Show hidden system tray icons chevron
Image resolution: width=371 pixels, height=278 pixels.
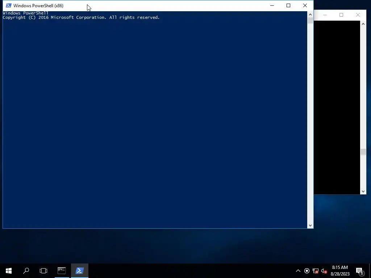click(x=298, y=271)
